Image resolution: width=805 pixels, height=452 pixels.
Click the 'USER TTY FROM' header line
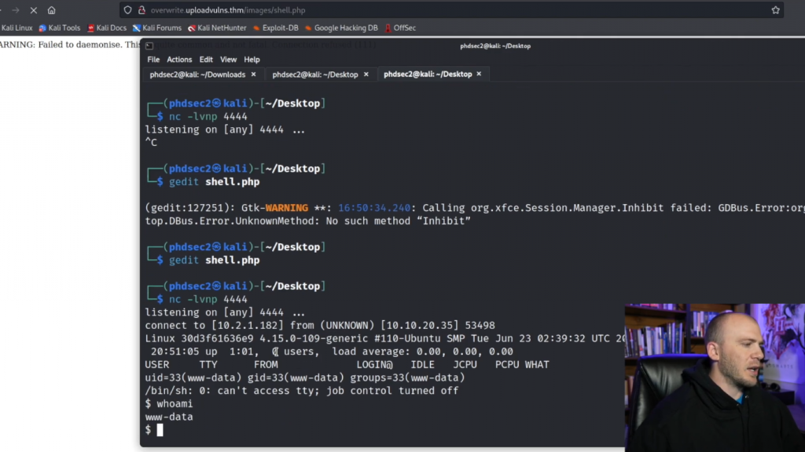point(347,364)
